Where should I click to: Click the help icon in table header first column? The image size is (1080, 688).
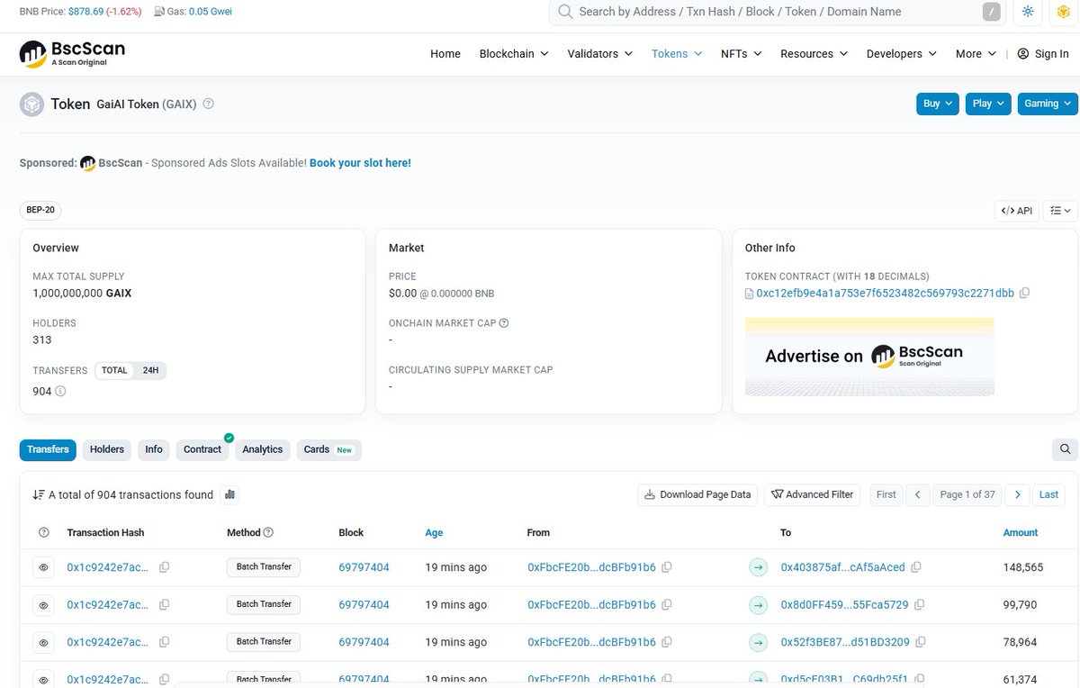coord(44,532)
